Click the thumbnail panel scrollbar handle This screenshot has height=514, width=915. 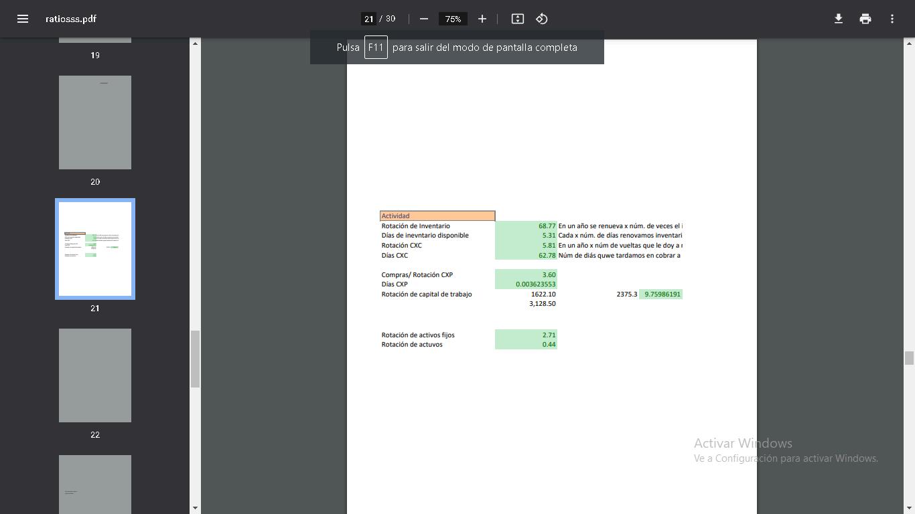click(x=196, y=359)
